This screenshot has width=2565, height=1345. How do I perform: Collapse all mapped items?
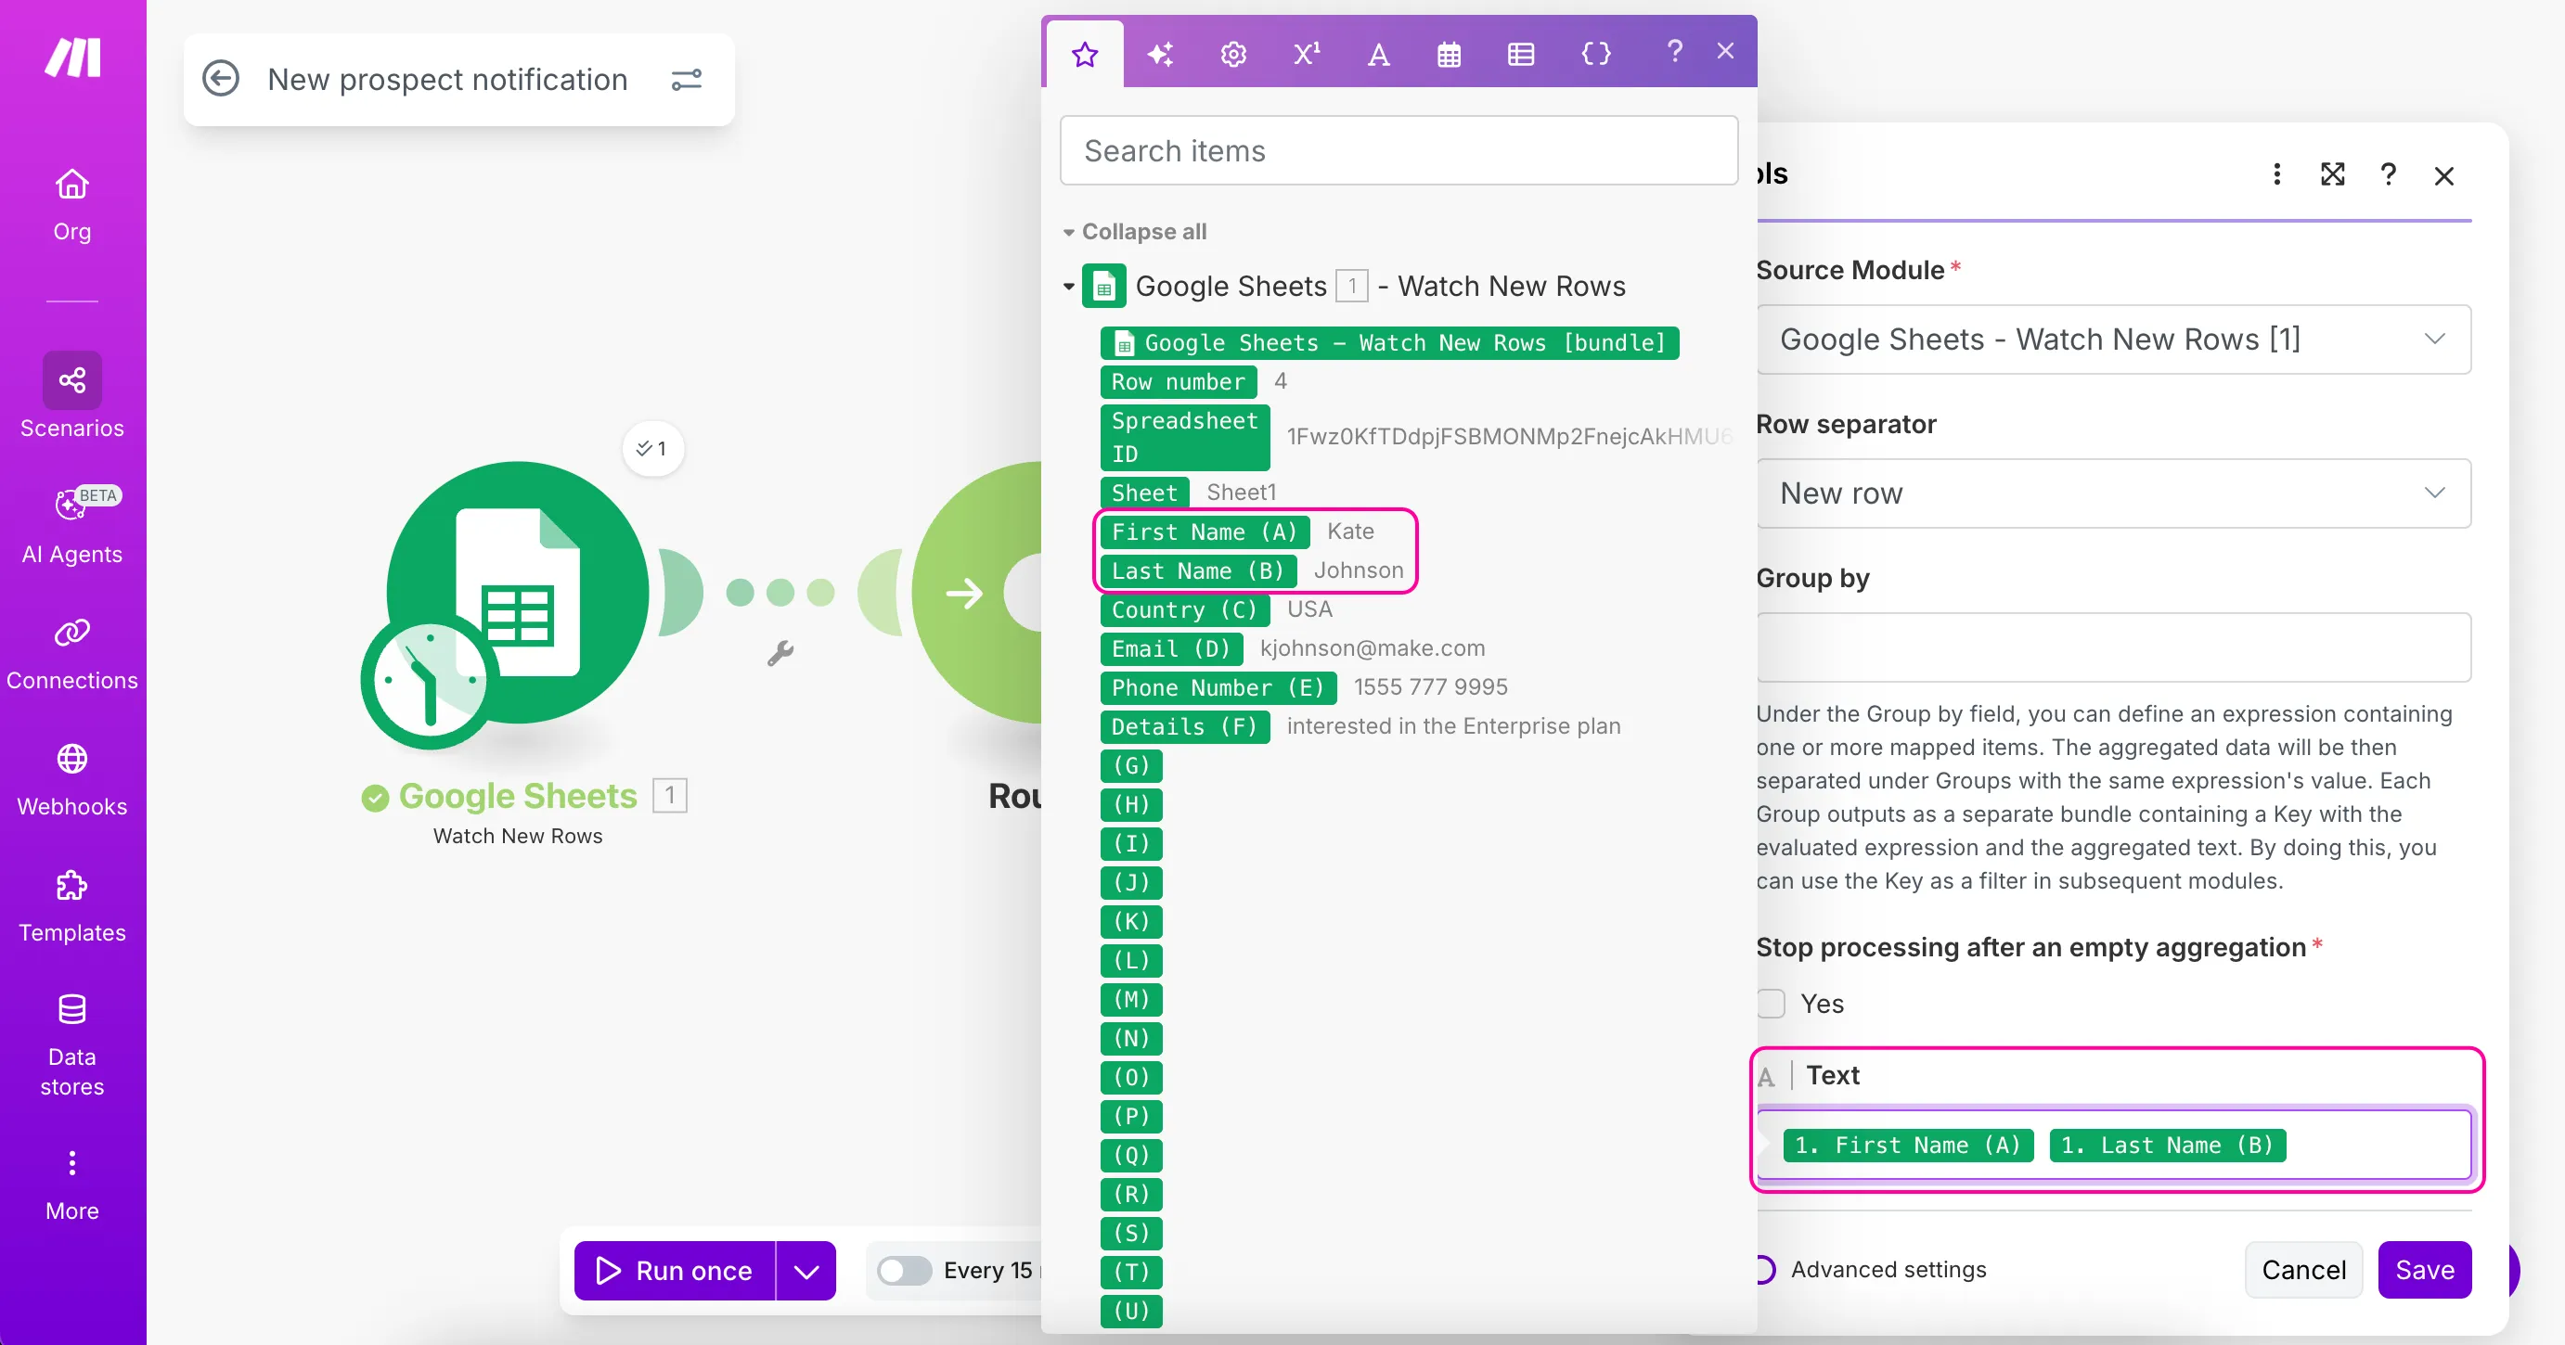pyautogui.click(x=1135, y=231)
